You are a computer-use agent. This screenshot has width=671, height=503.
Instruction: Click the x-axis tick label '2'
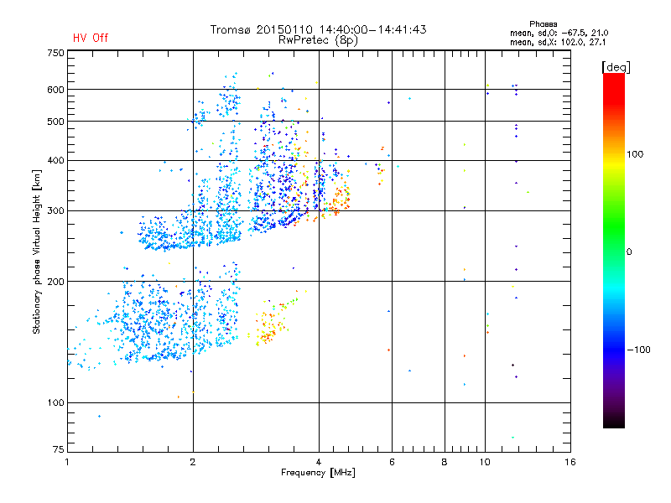193,462
